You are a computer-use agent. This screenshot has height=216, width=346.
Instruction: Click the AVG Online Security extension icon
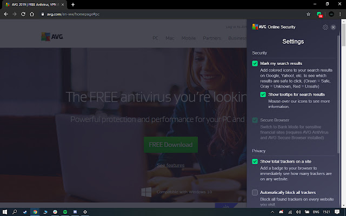click(x=320, y=14)
